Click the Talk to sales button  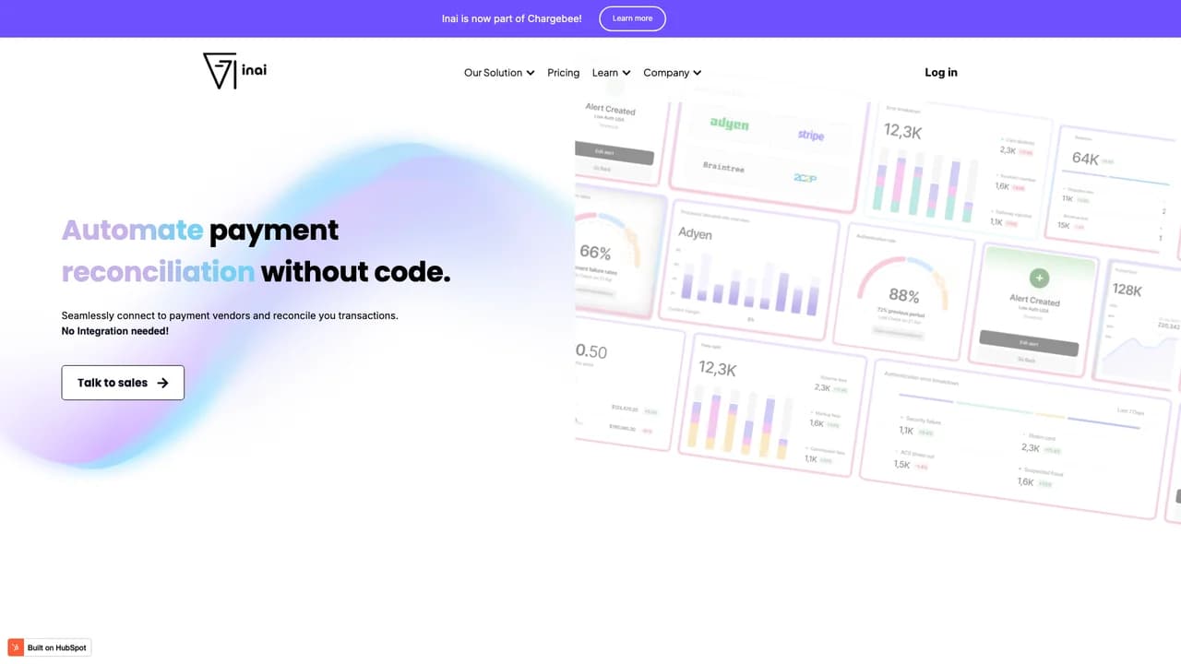123,383
